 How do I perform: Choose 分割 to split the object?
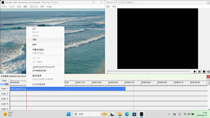[x=45, y=40]
